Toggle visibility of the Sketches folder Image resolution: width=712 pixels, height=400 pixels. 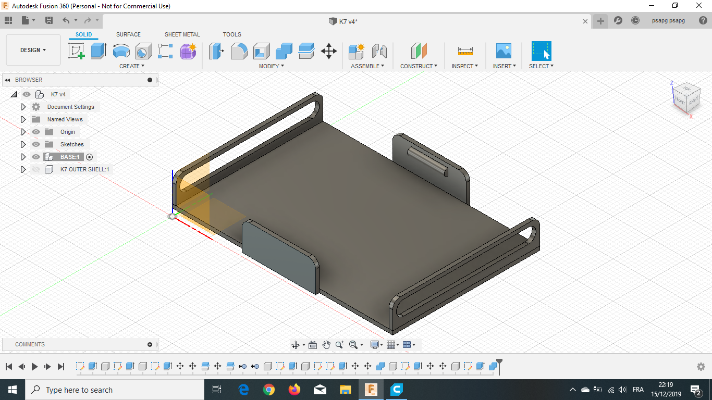(x=36, y=144)
